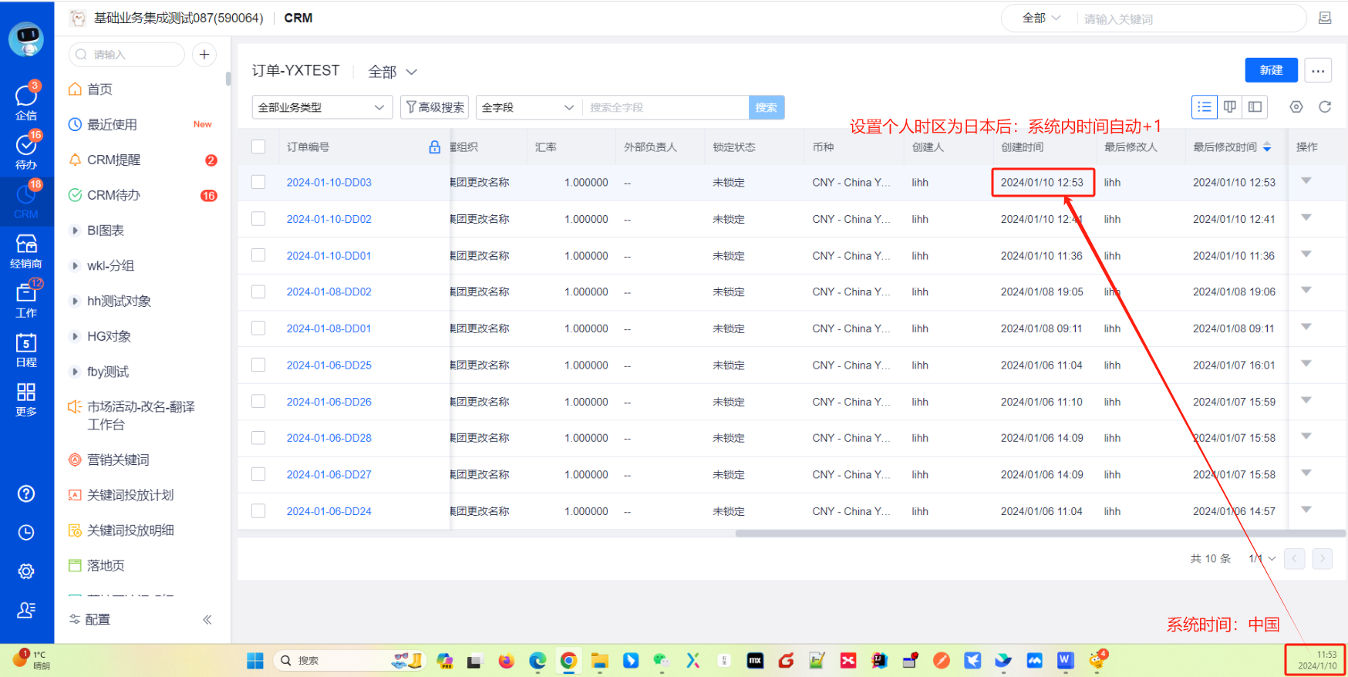Viewport: 1348px width, 677px height.
Task: Switch to kanban column view icon
Action: coord(1230,107)
